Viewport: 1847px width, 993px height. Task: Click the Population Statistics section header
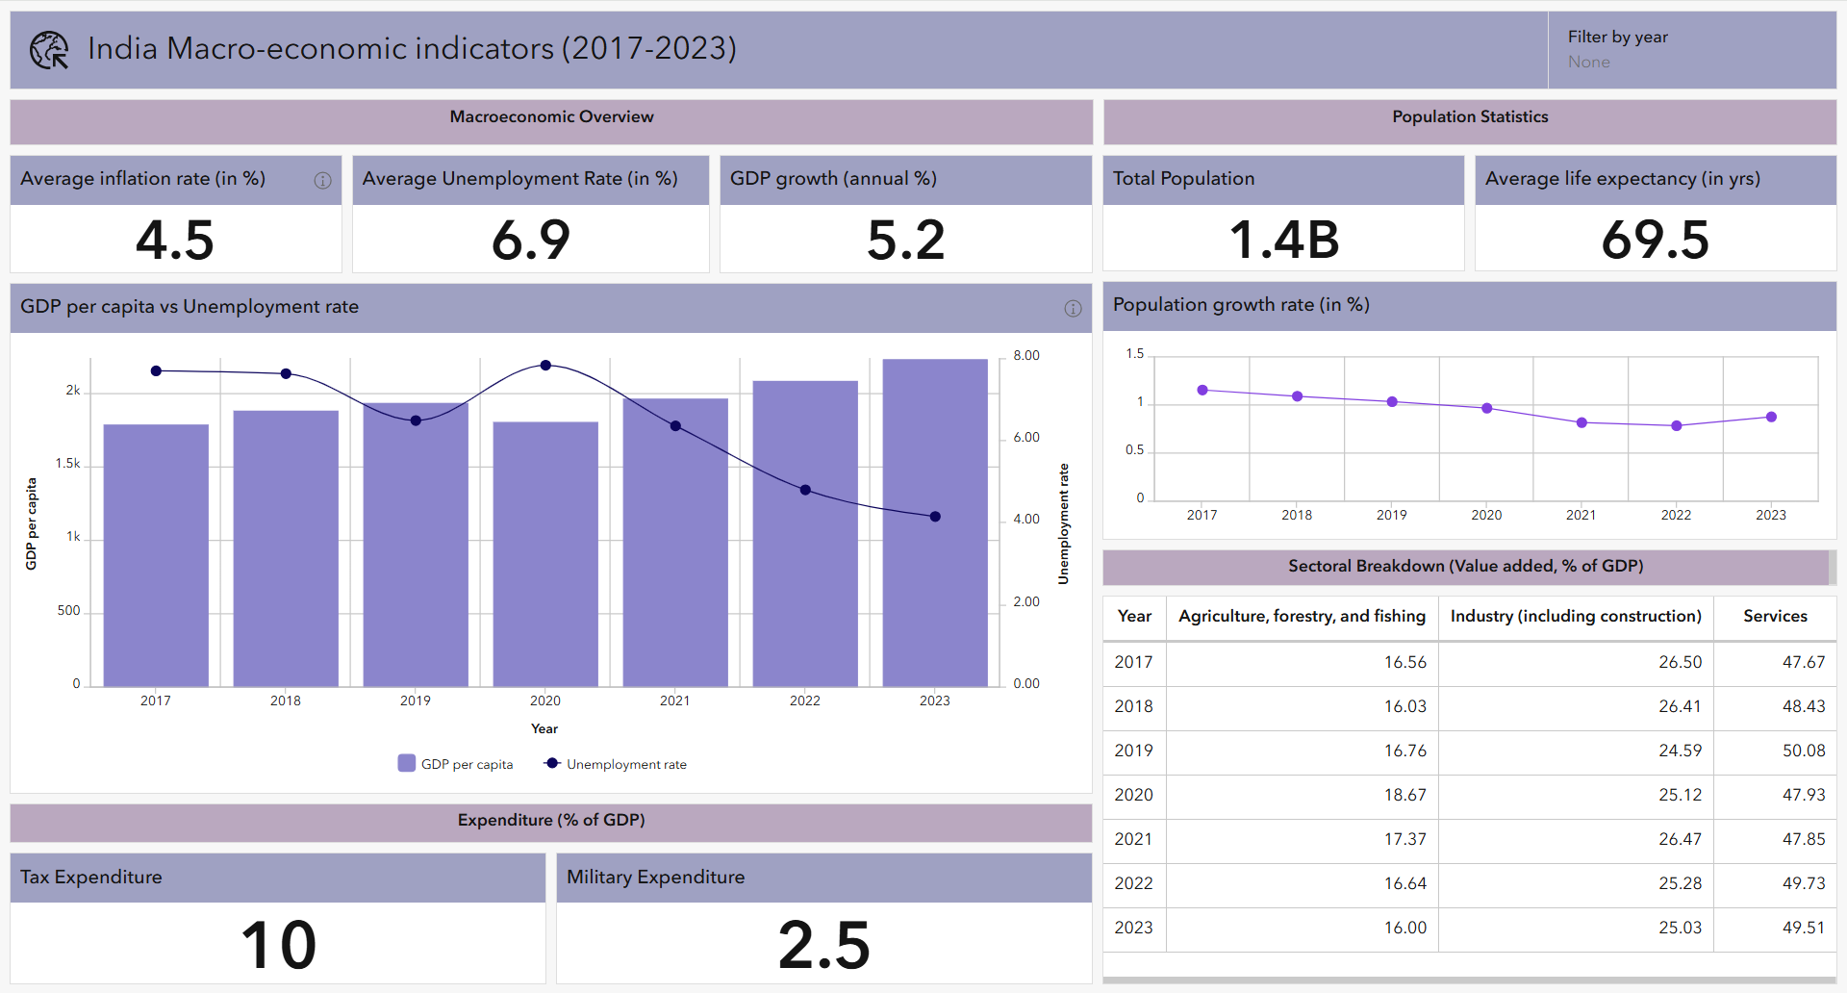[x=1470, y=116]
